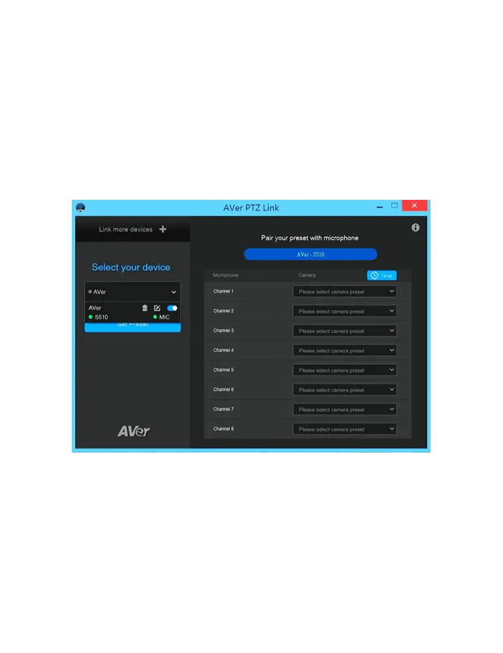Click the AVer PTZ Link app icon in title bar

click(x=81, y=208)
